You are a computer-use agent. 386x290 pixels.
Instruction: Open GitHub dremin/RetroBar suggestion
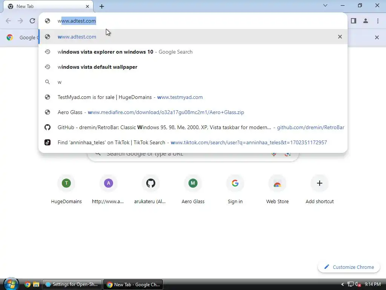tap(193, 127)
